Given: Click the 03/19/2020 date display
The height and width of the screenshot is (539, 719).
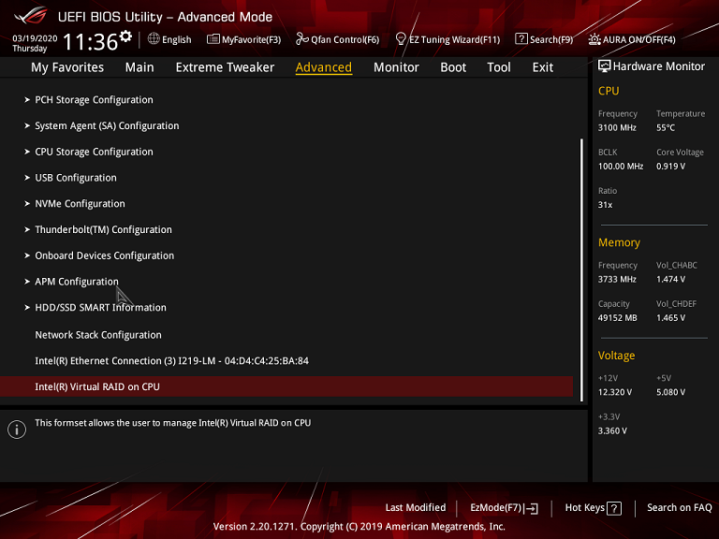Looking at the screenshot, I should click(x=35, y=38).
